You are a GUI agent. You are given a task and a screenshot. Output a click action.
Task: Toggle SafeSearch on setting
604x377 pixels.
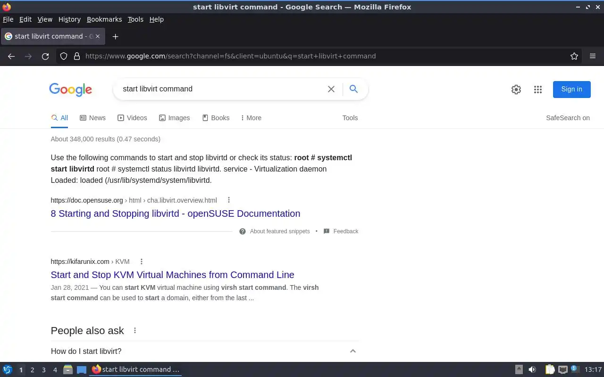click(x=568, y=118)
